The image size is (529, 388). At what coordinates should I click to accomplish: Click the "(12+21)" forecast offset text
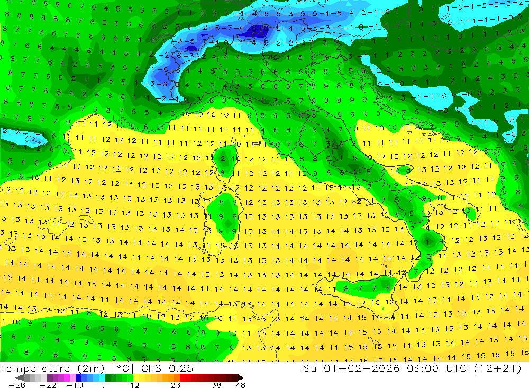tap(498, 368)
